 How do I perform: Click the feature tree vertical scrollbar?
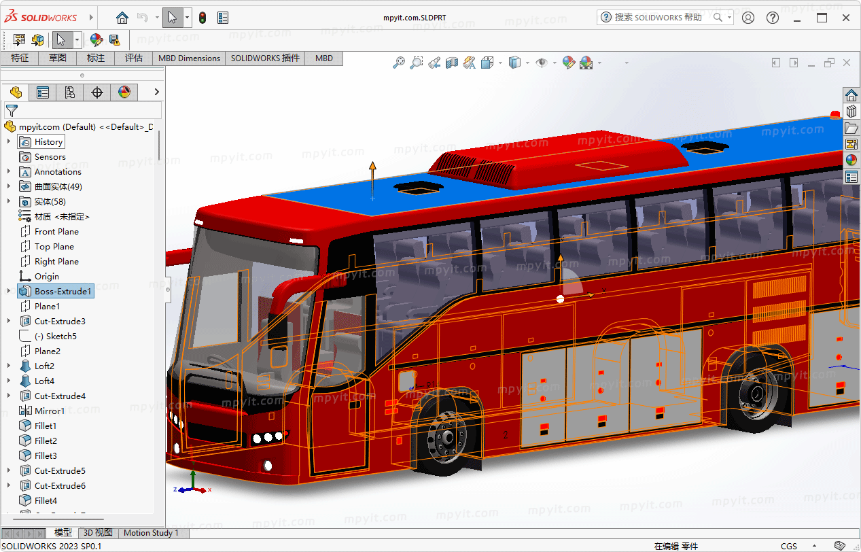click(x=159, y=145)
